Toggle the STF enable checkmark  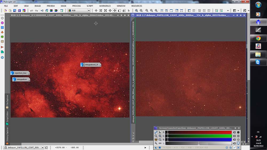pos(234,147)
